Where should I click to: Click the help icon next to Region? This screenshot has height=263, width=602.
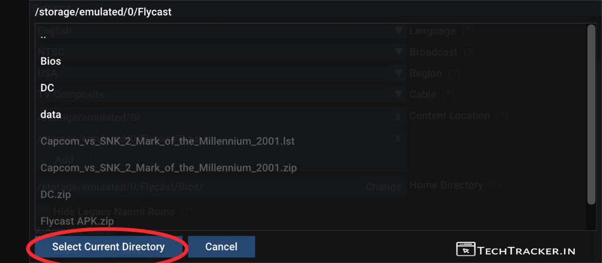(x=454, y=74)
